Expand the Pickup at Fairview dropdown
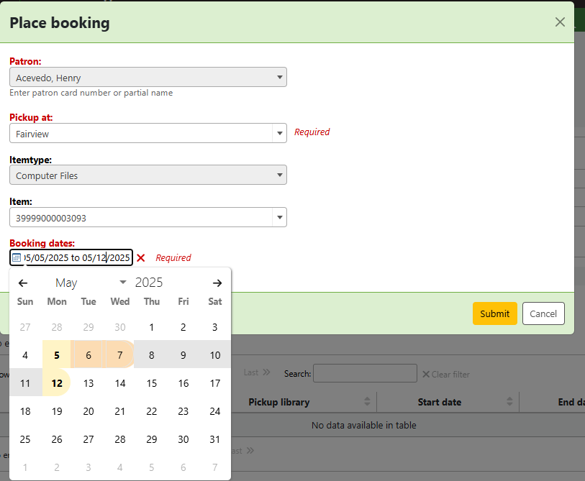Image resolution: width=585 pixels, height=481 pixels. 148,133
